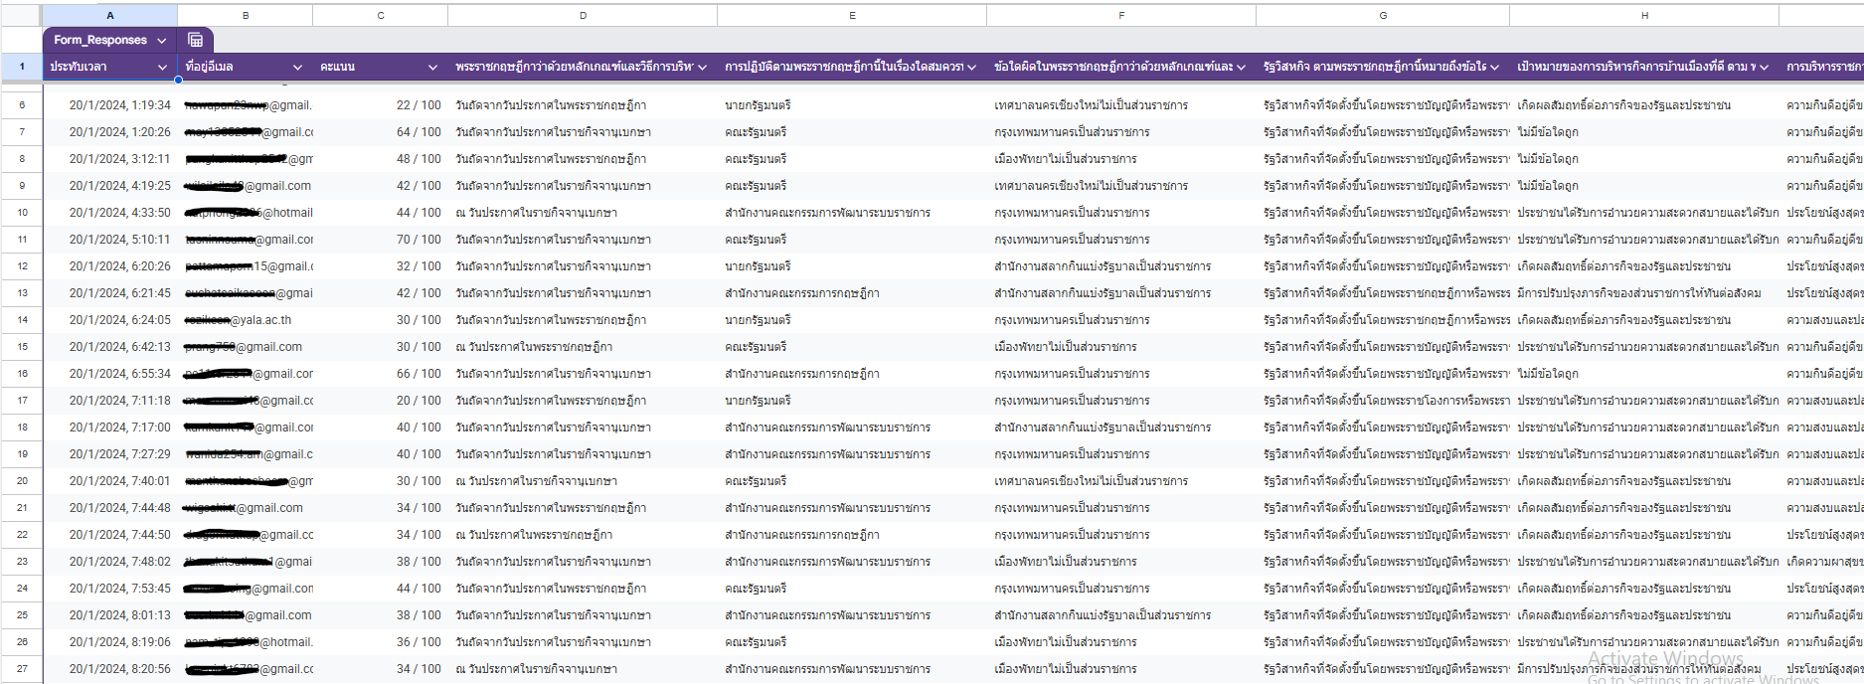
Task: Select column D header
Action: coord(583,15)
